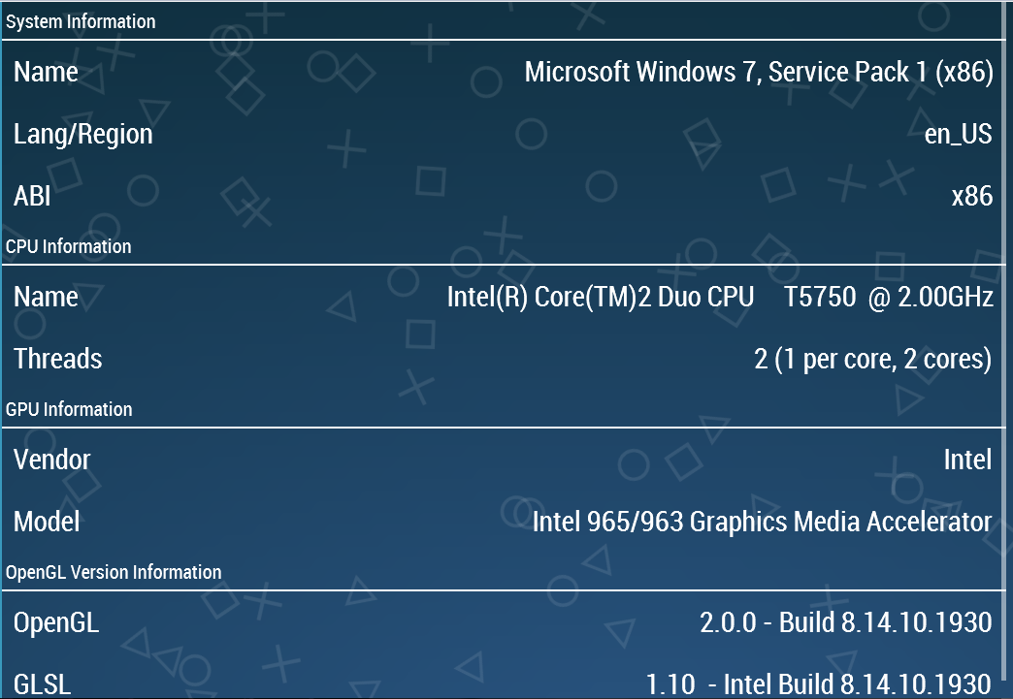
Task: Select the Intel value in the Vendor row
Action: pyautogui.click(x=967, y=461)
